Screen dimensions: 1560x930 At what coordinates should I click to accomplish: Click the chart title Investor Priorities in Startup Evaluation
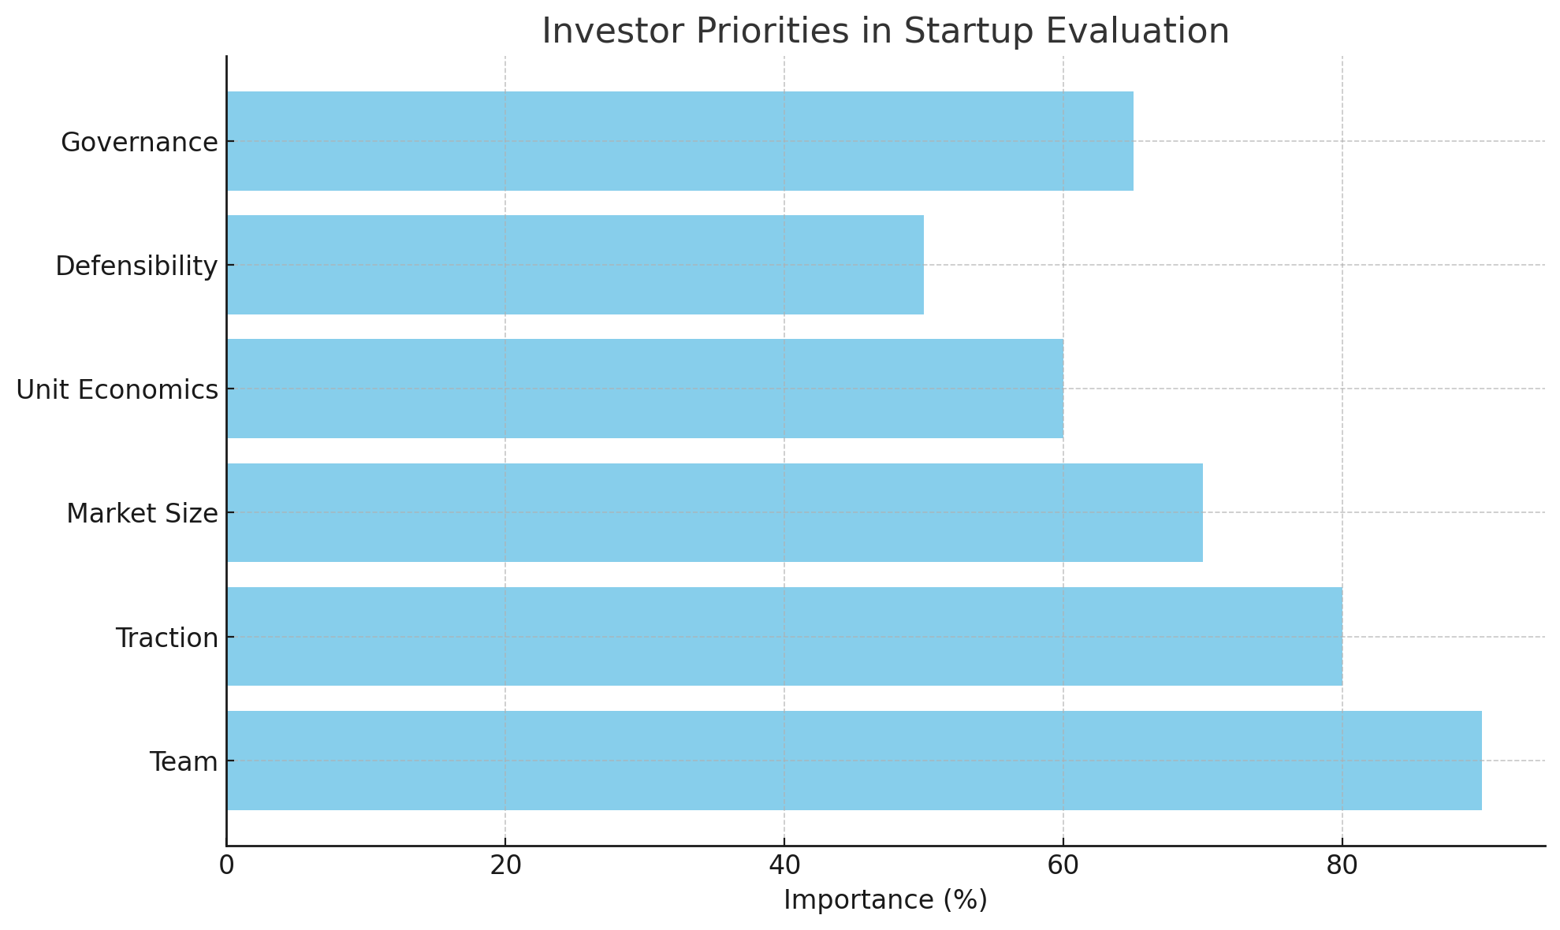[885, 32]
